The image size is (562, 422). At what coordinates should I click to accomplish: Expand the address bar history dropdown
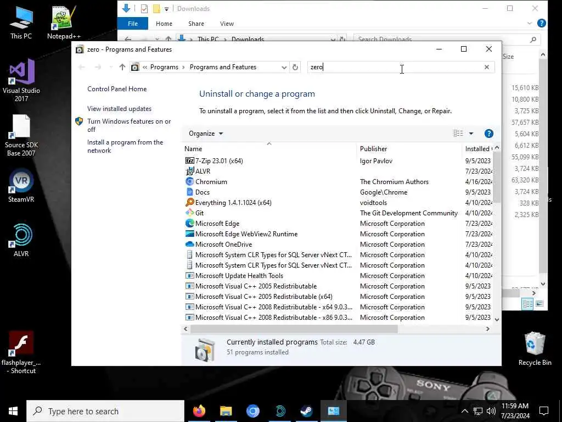(x=284, y=67)
